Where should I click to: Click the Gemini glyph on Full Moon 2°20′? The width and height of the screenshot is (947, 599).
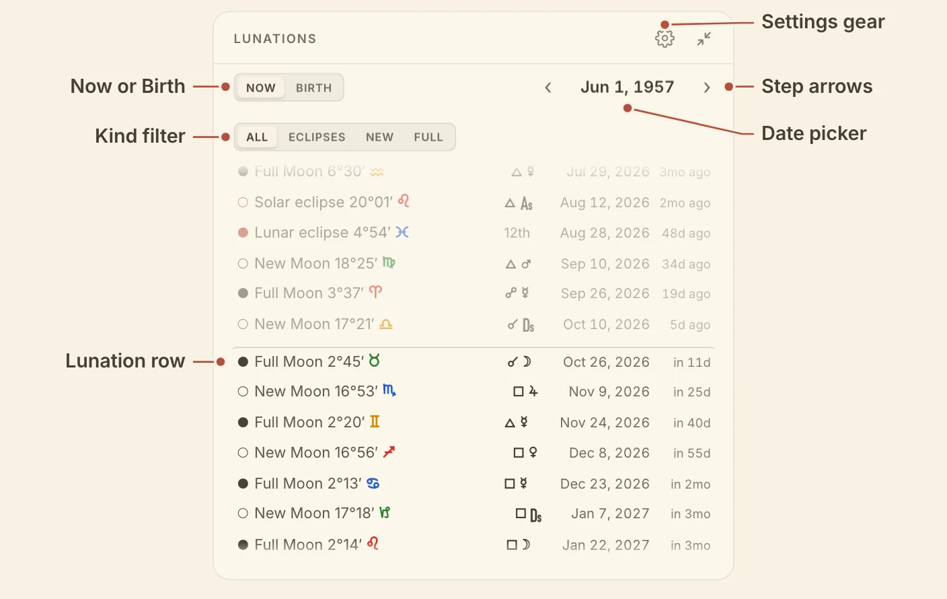[x=375, y=421]
